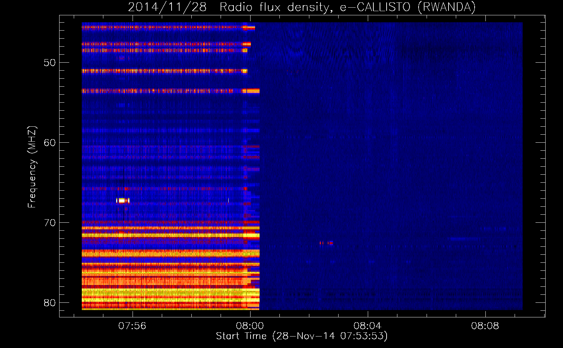Click the 08:04 time tick label
Viewport: 563px width, 348px height.
(x=367, y=326)
